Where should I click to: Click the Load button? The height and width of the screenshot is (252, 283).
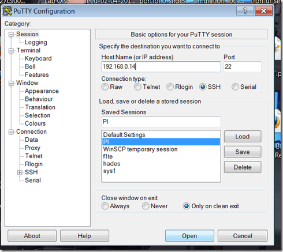pyautogui.click(x=243, y=137)
